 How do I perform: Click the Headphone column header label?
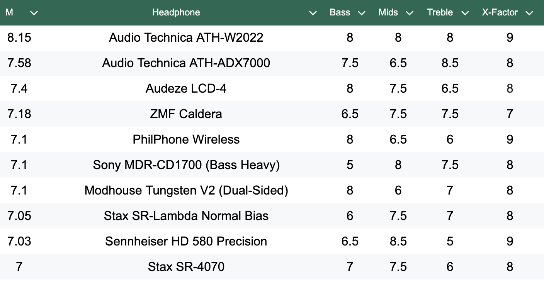tap(176, 12)
